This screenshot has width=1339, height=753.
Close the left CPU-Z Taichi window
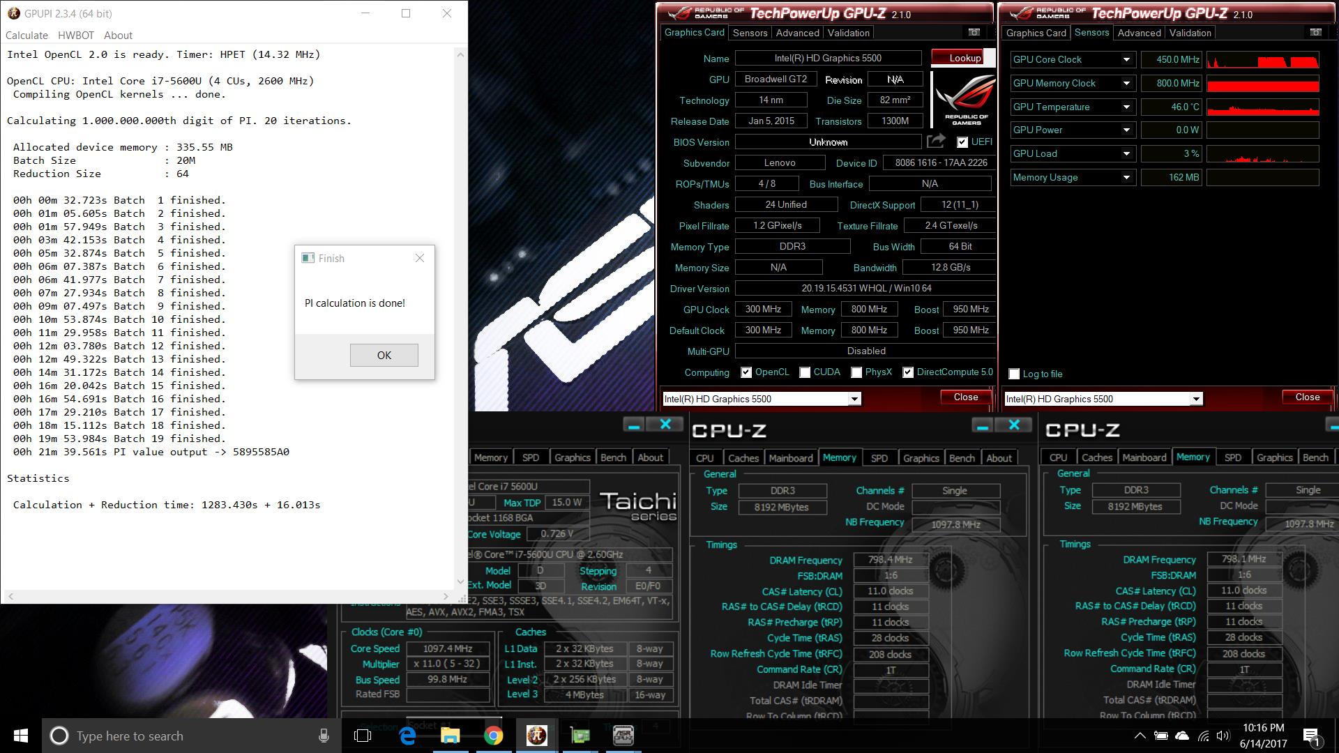(x=665, y=425)
